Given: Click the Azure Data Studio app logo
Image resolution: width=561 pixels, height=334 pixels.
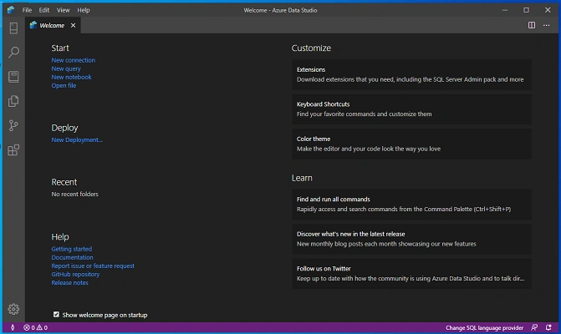Looking at the screenshot, I should (11, 10).
